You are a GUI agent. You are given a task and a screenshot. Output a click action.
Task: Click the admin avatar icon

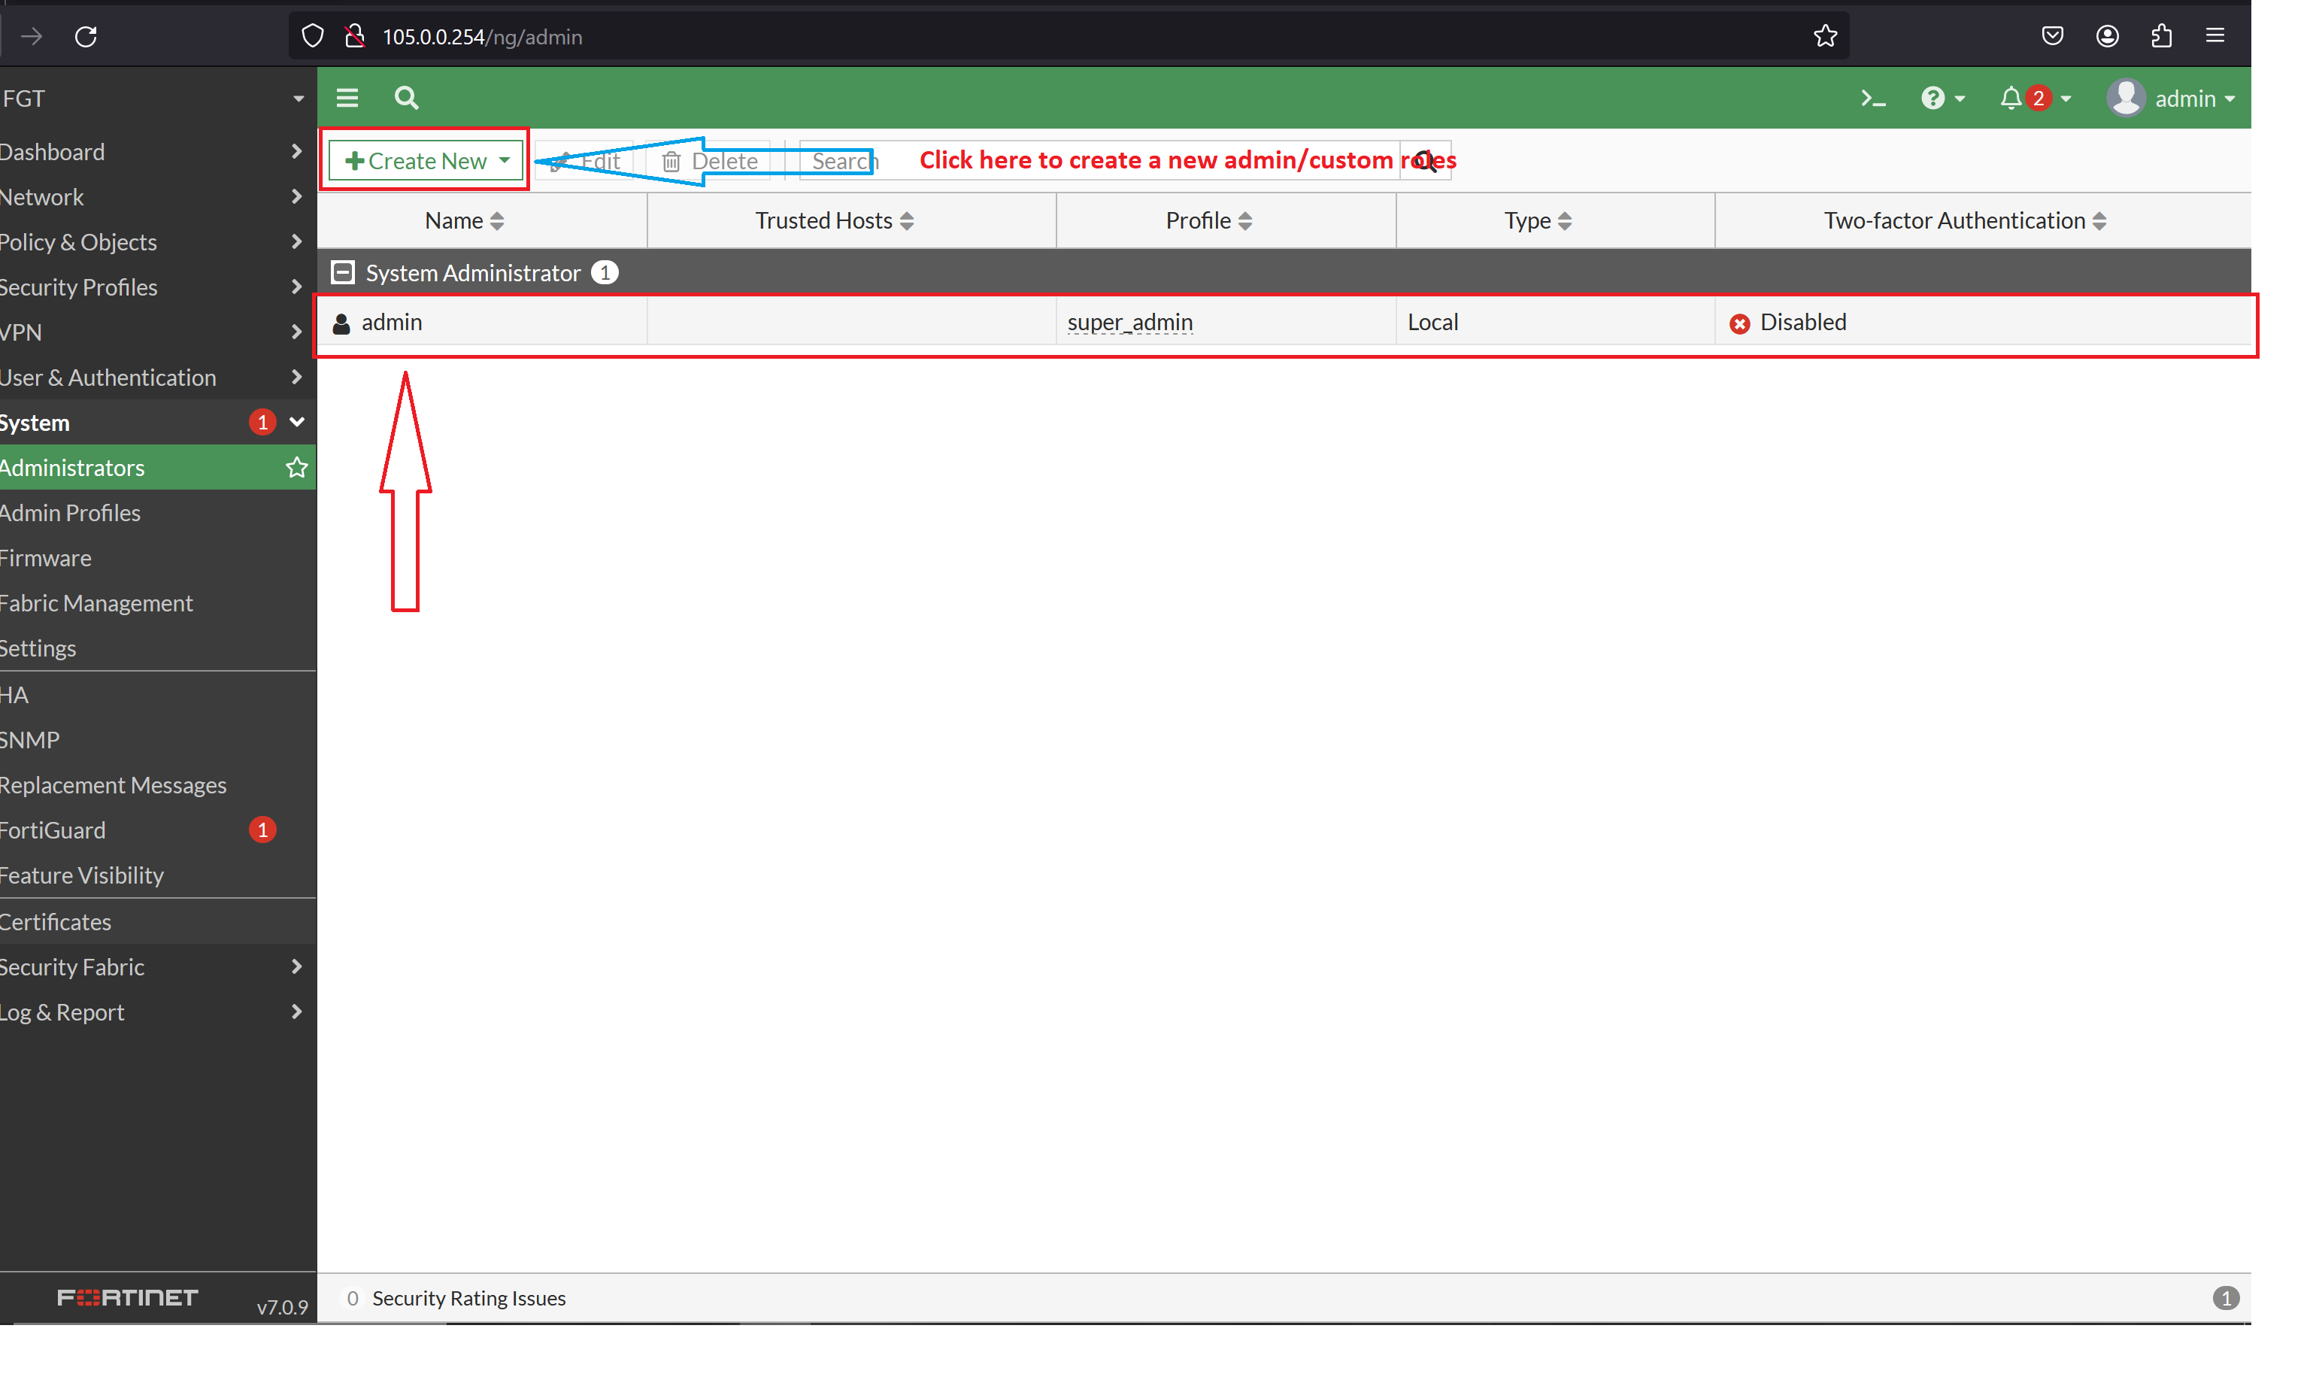click(x=2126, y=98)
